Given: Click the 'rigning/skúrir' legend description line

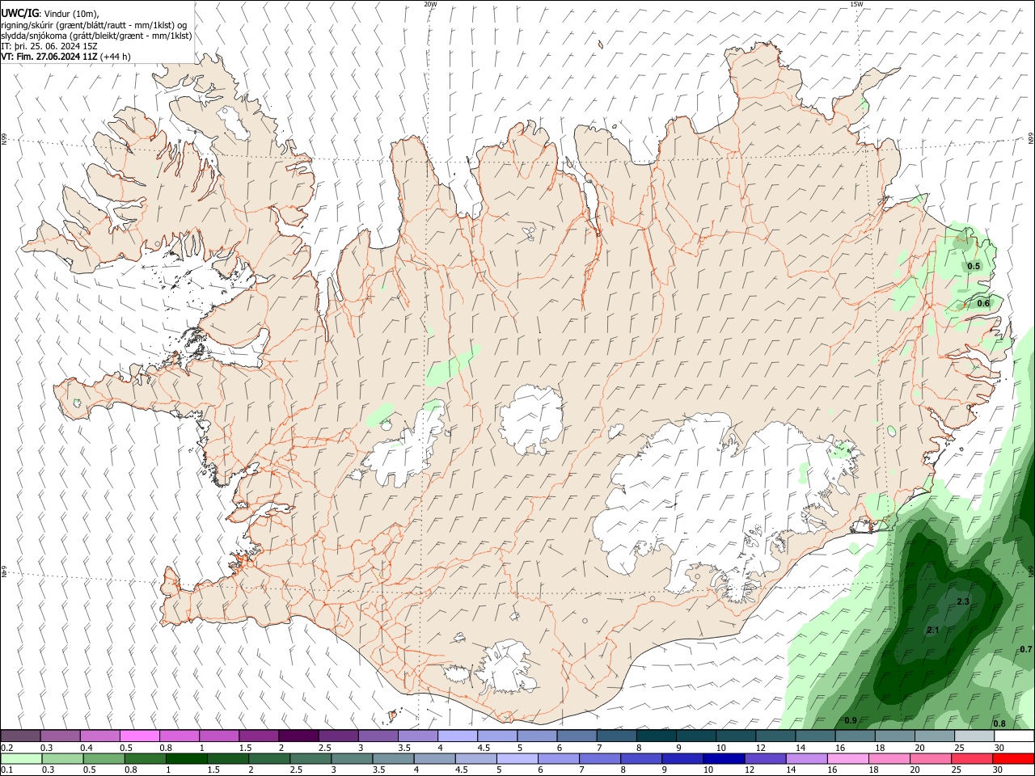Looking at the screenshot, I should pos(94,25).
